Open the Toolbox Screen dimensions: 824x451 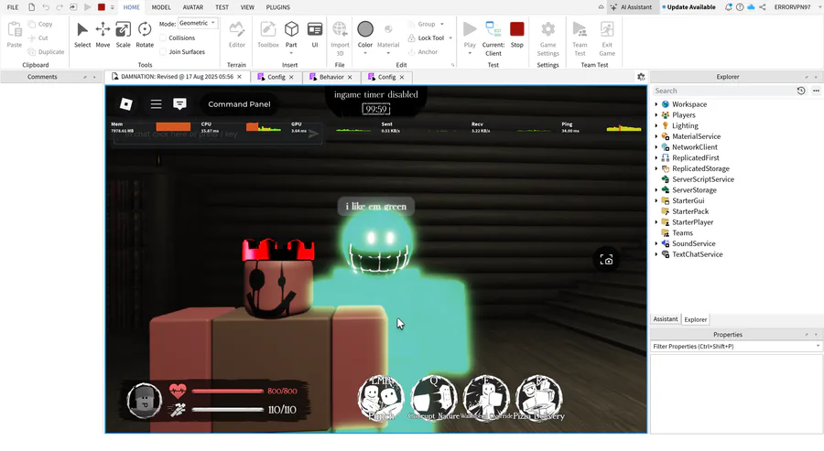[268, 35]
